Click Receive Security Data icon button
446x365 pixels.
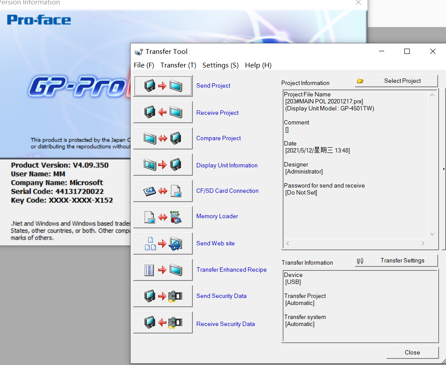tap(163, 323)
